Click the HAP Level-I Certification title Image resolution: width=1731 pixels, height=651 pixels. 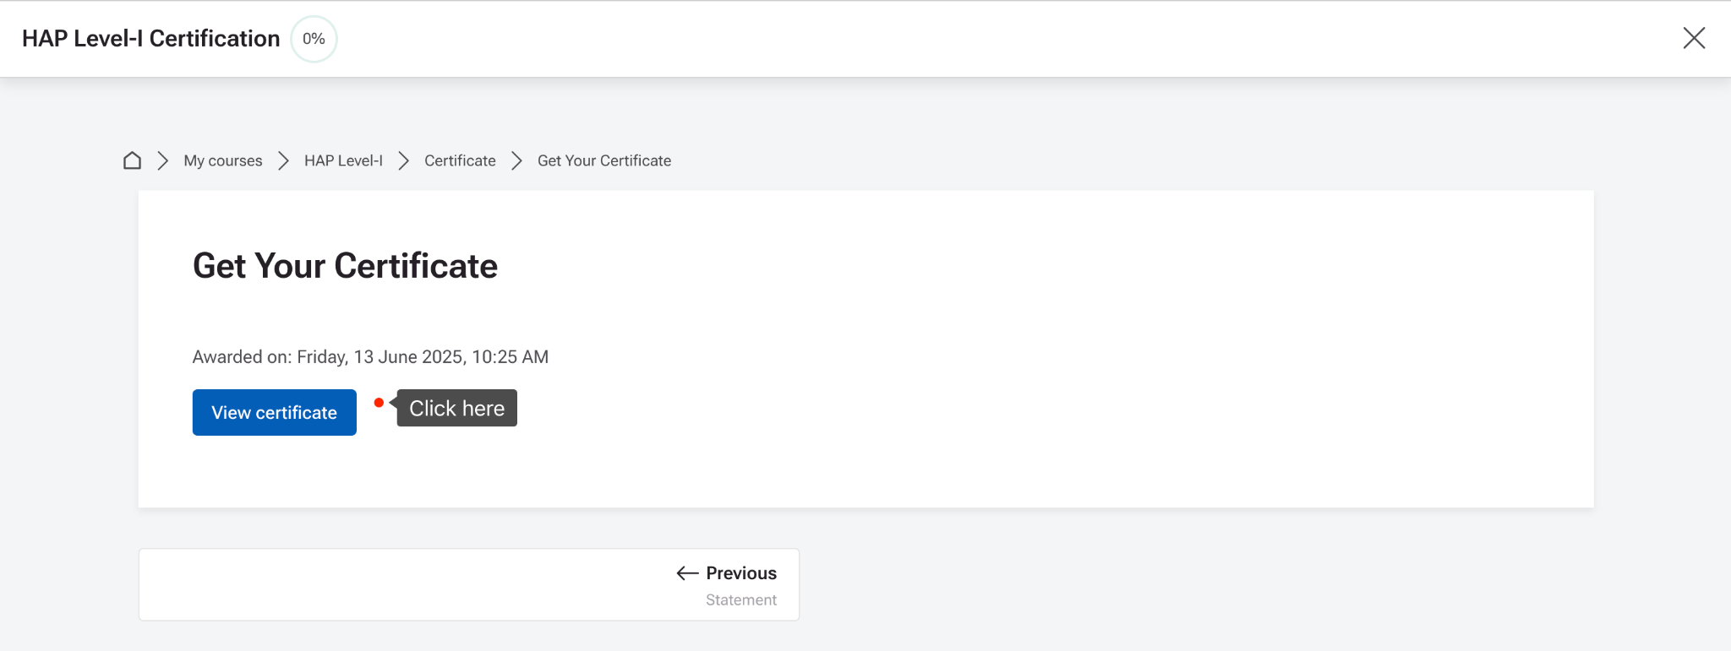[150, 39]
